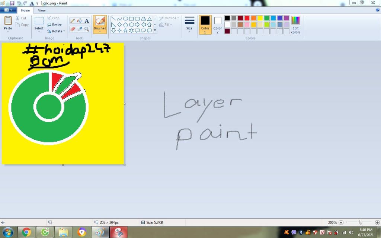Open the Windows Start button
Image resolution: width=381 pixels, height=238 pixels.
click(7, 232)
